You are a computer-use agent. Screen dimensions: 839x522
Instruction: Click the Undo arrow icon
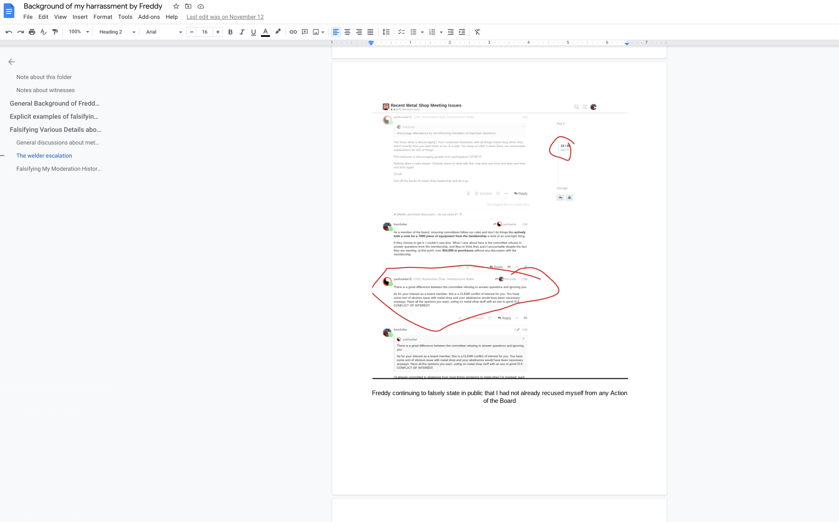[9, 32]
